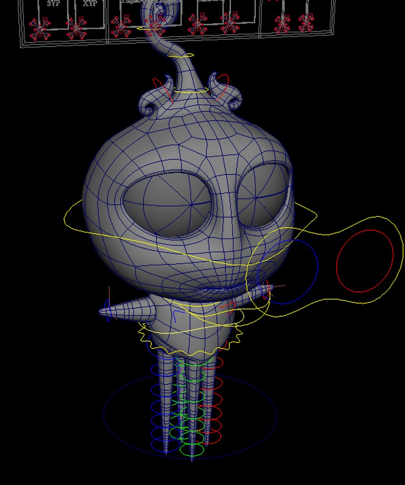Image resolution: width=405 pixels, height=485 pixels.
Task: Select the red control at the right arm tip
Action: (266, 291)
